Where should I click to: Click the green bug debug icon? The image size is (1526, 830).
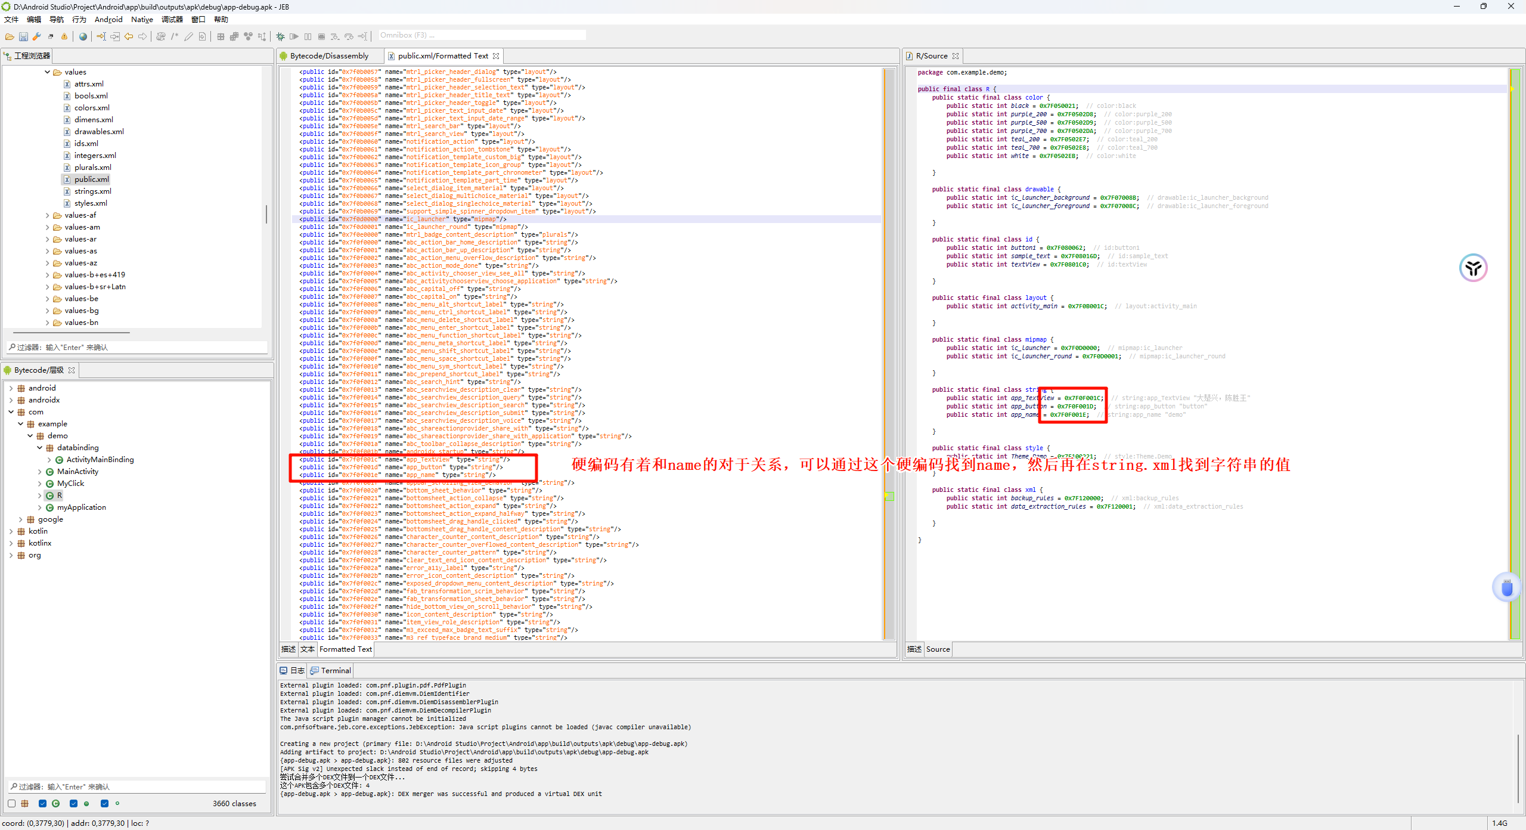click(280, 37)
